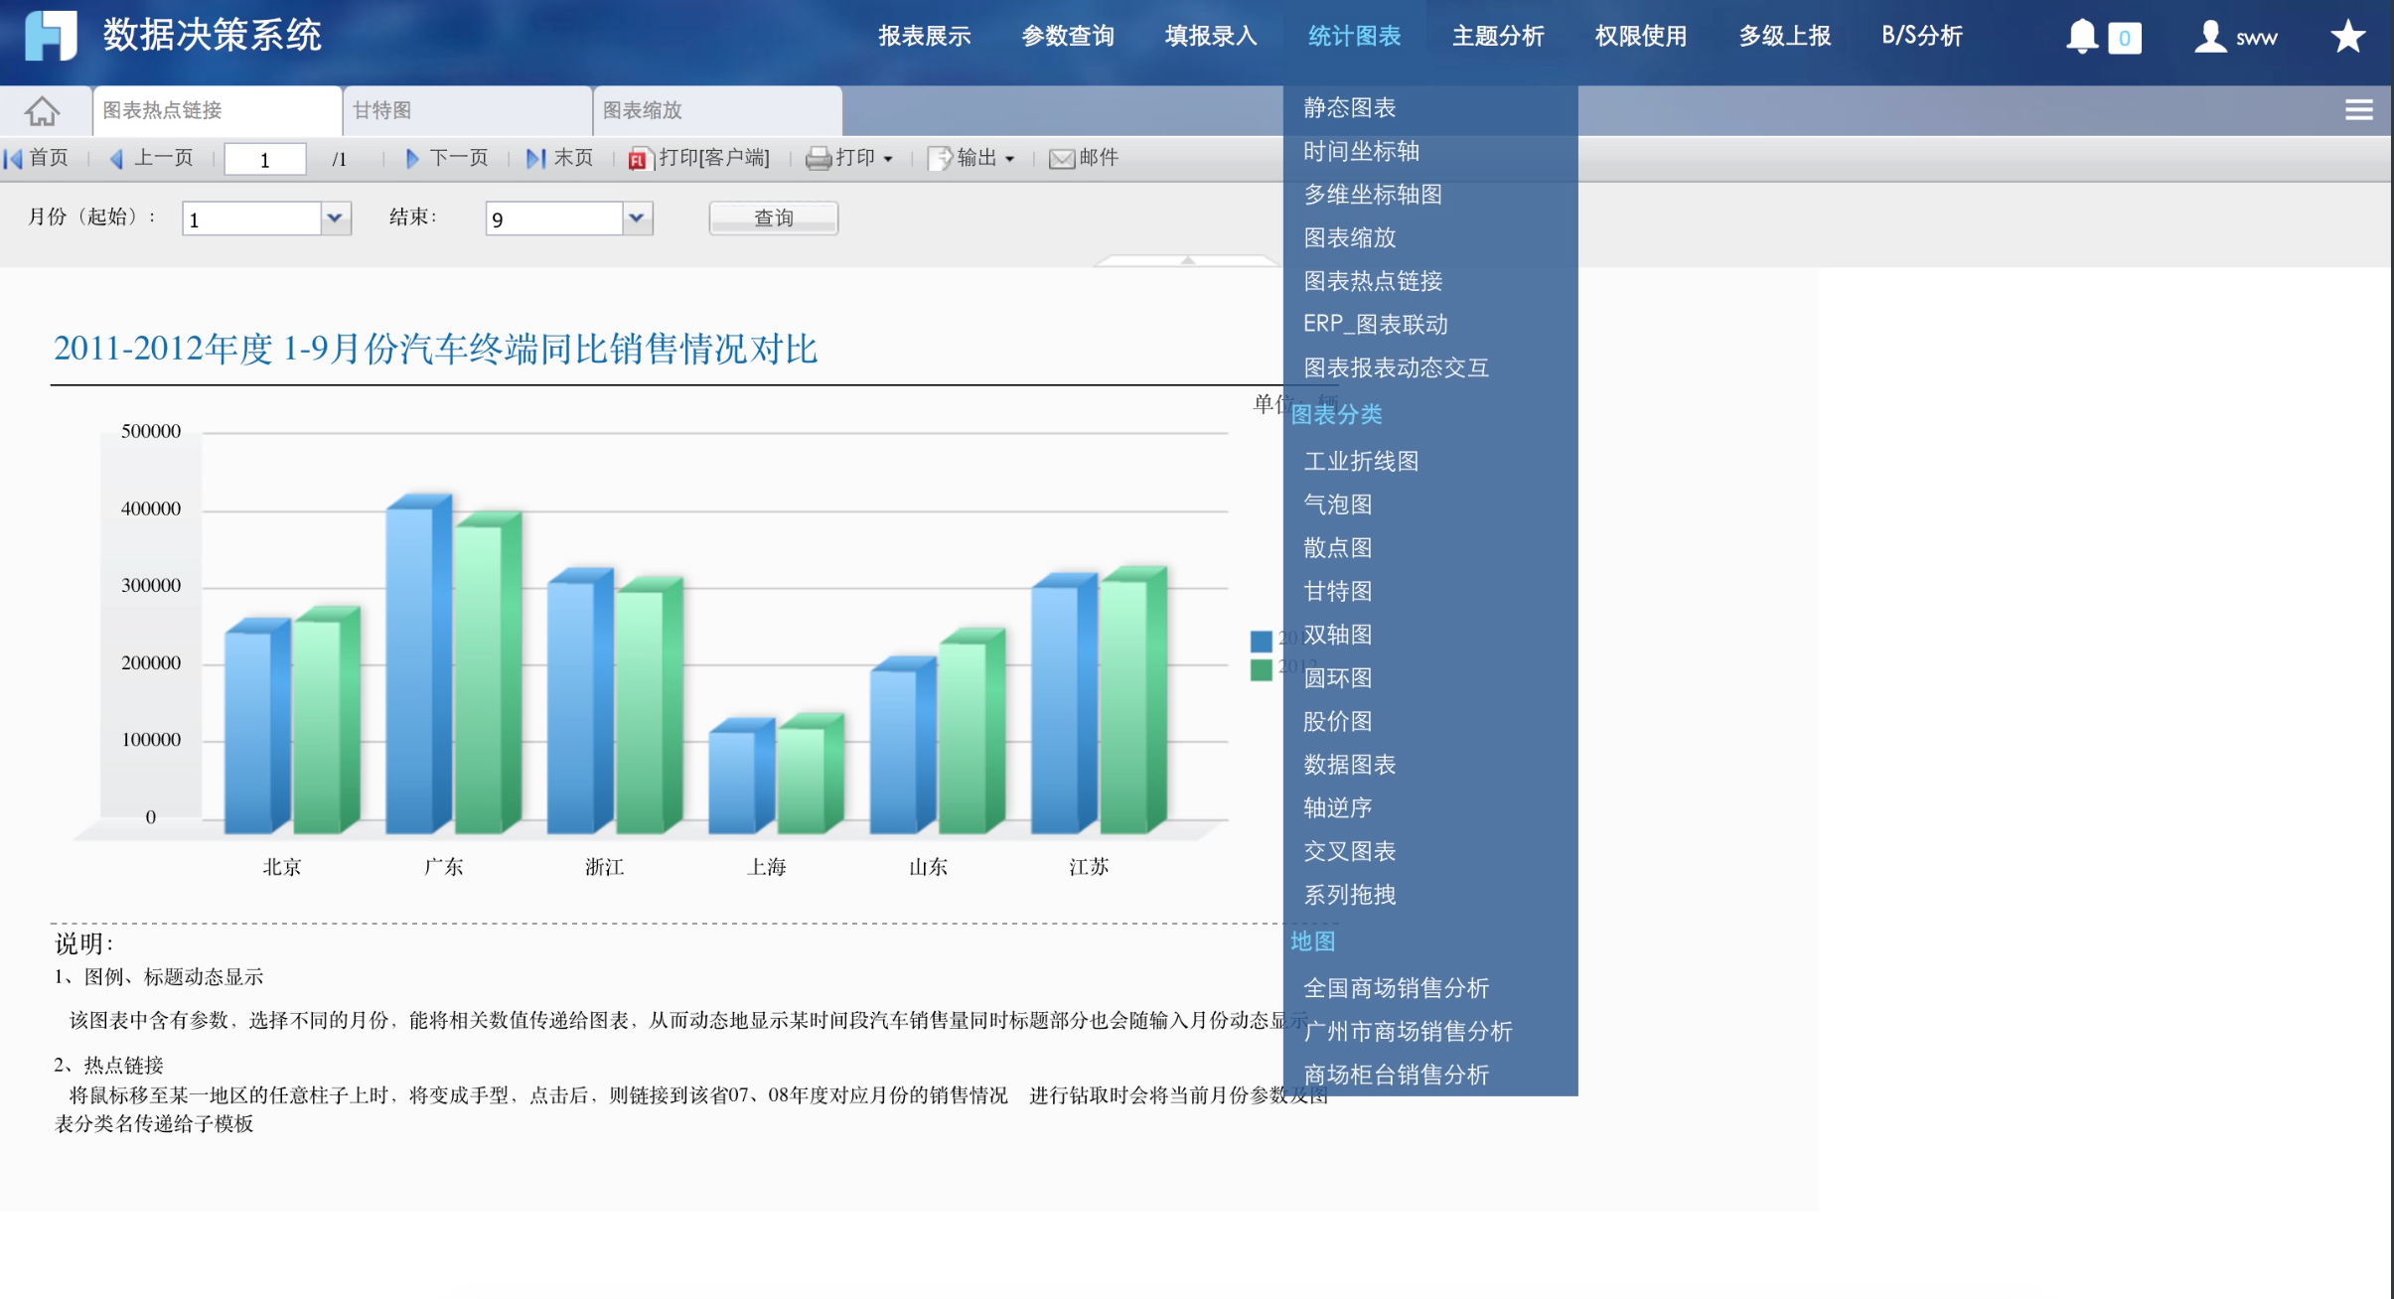Viewport: 2394px width, 1299px height.
Task: Go to next page 下一页
Action: 447,158
